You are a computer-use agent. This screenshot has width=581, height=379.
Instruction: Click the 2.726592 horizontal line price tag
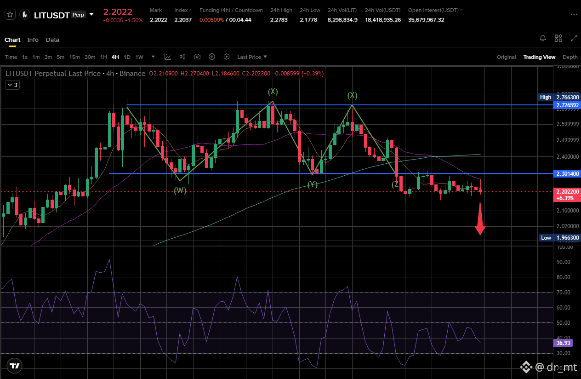(568, 105)
